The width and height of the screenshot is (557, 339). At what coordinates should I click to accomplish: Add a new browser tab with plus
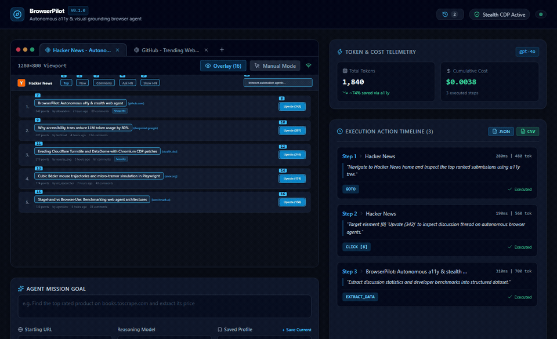tap(222, 50)
